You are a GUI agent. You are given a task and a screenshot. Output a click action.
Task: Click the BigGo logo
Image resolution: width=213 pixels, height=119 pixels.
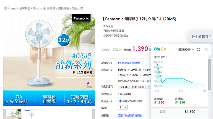pos(160,49)
